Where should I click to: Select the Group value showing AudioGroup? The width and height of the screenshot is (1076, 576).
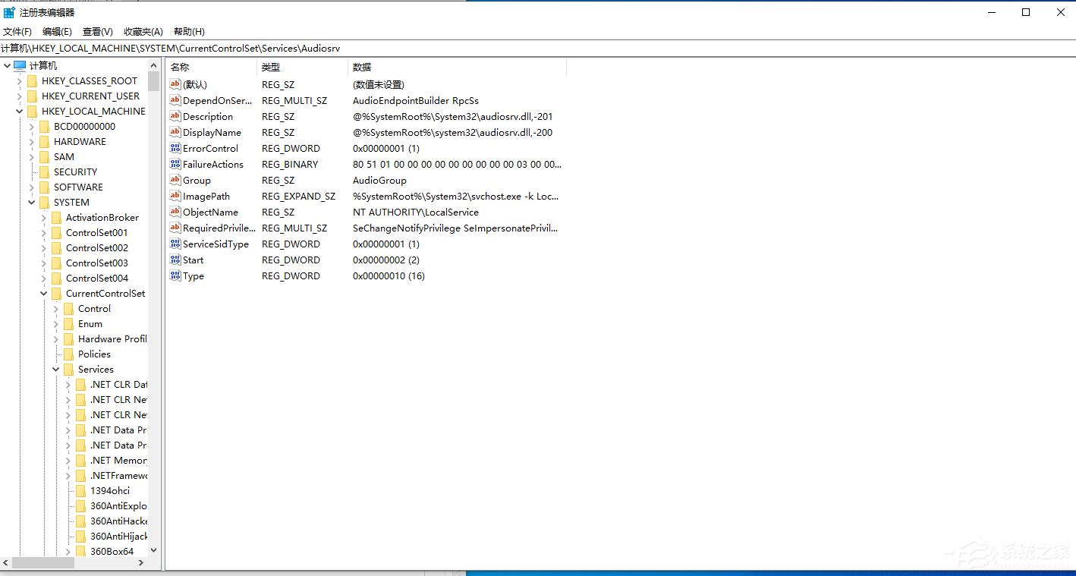click(x=196, y=180)
